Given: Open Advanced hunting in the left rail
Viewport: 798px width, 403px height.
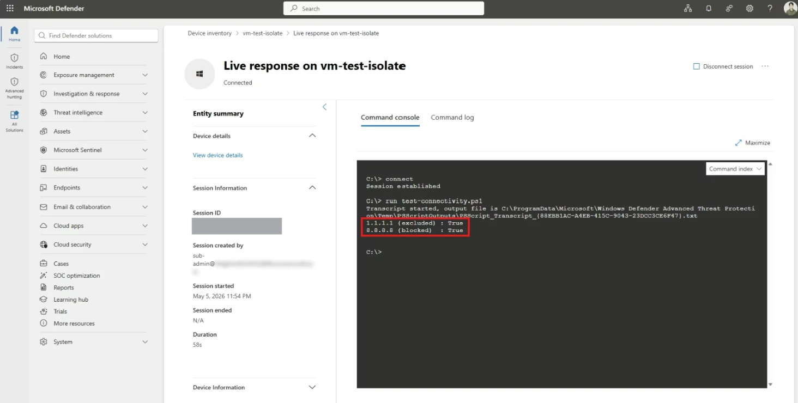Looking at the screenshot, I should point(14,88).
